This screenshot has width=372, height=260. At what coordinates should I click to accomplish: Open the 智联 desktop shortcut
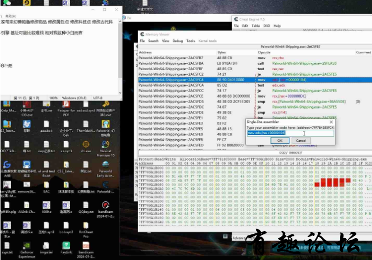pos(27,126)
